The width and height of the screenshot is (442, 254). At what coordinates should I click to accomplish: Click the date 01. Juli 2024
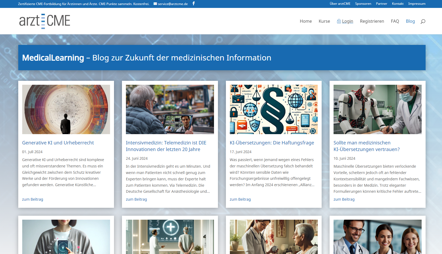click(x=32, y=152)
